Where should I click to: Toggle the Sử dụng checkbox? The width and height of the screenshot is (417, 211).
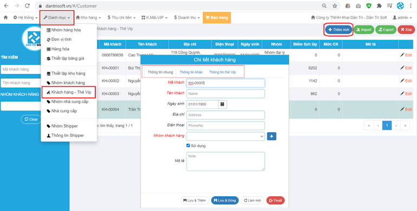[x=188, y=145]
